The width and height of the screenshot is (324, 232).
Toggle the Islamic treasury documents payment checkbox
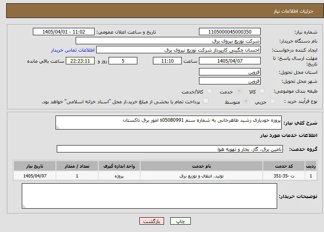click(x=206, y=100)
